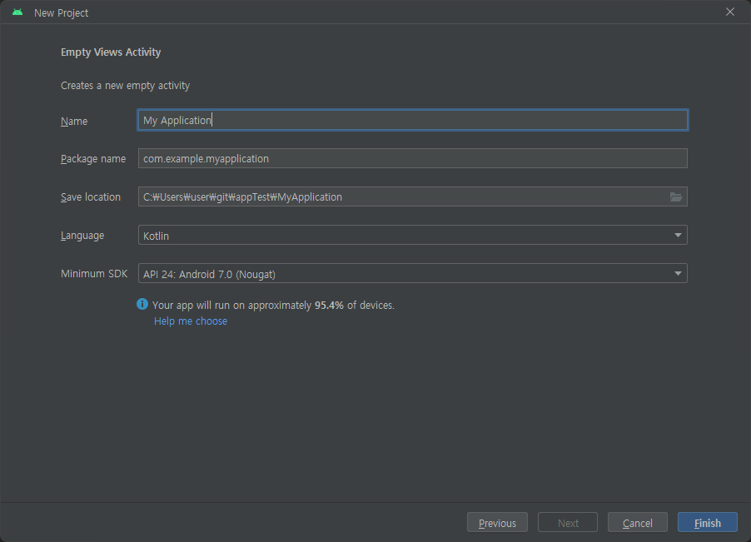Click the Android logo icon in title bar

(x=17, y=12)
